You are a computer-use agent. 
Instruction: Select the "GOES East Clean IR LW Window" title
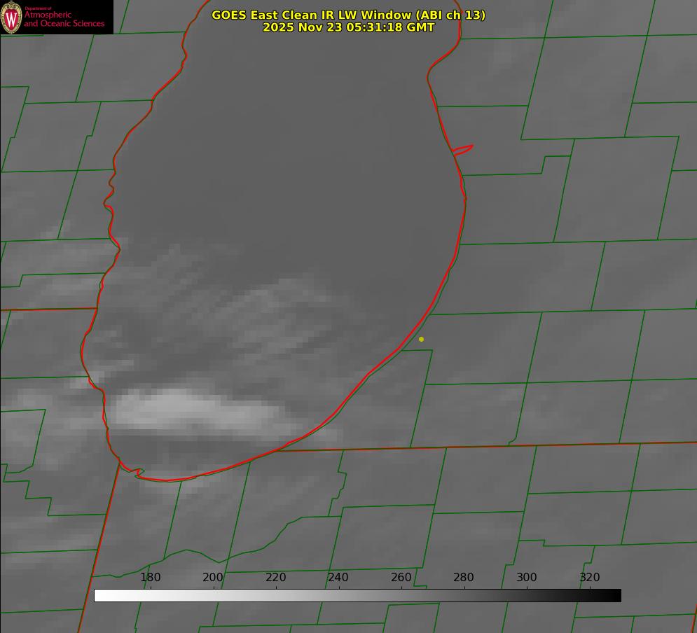(x=311, y=15)
